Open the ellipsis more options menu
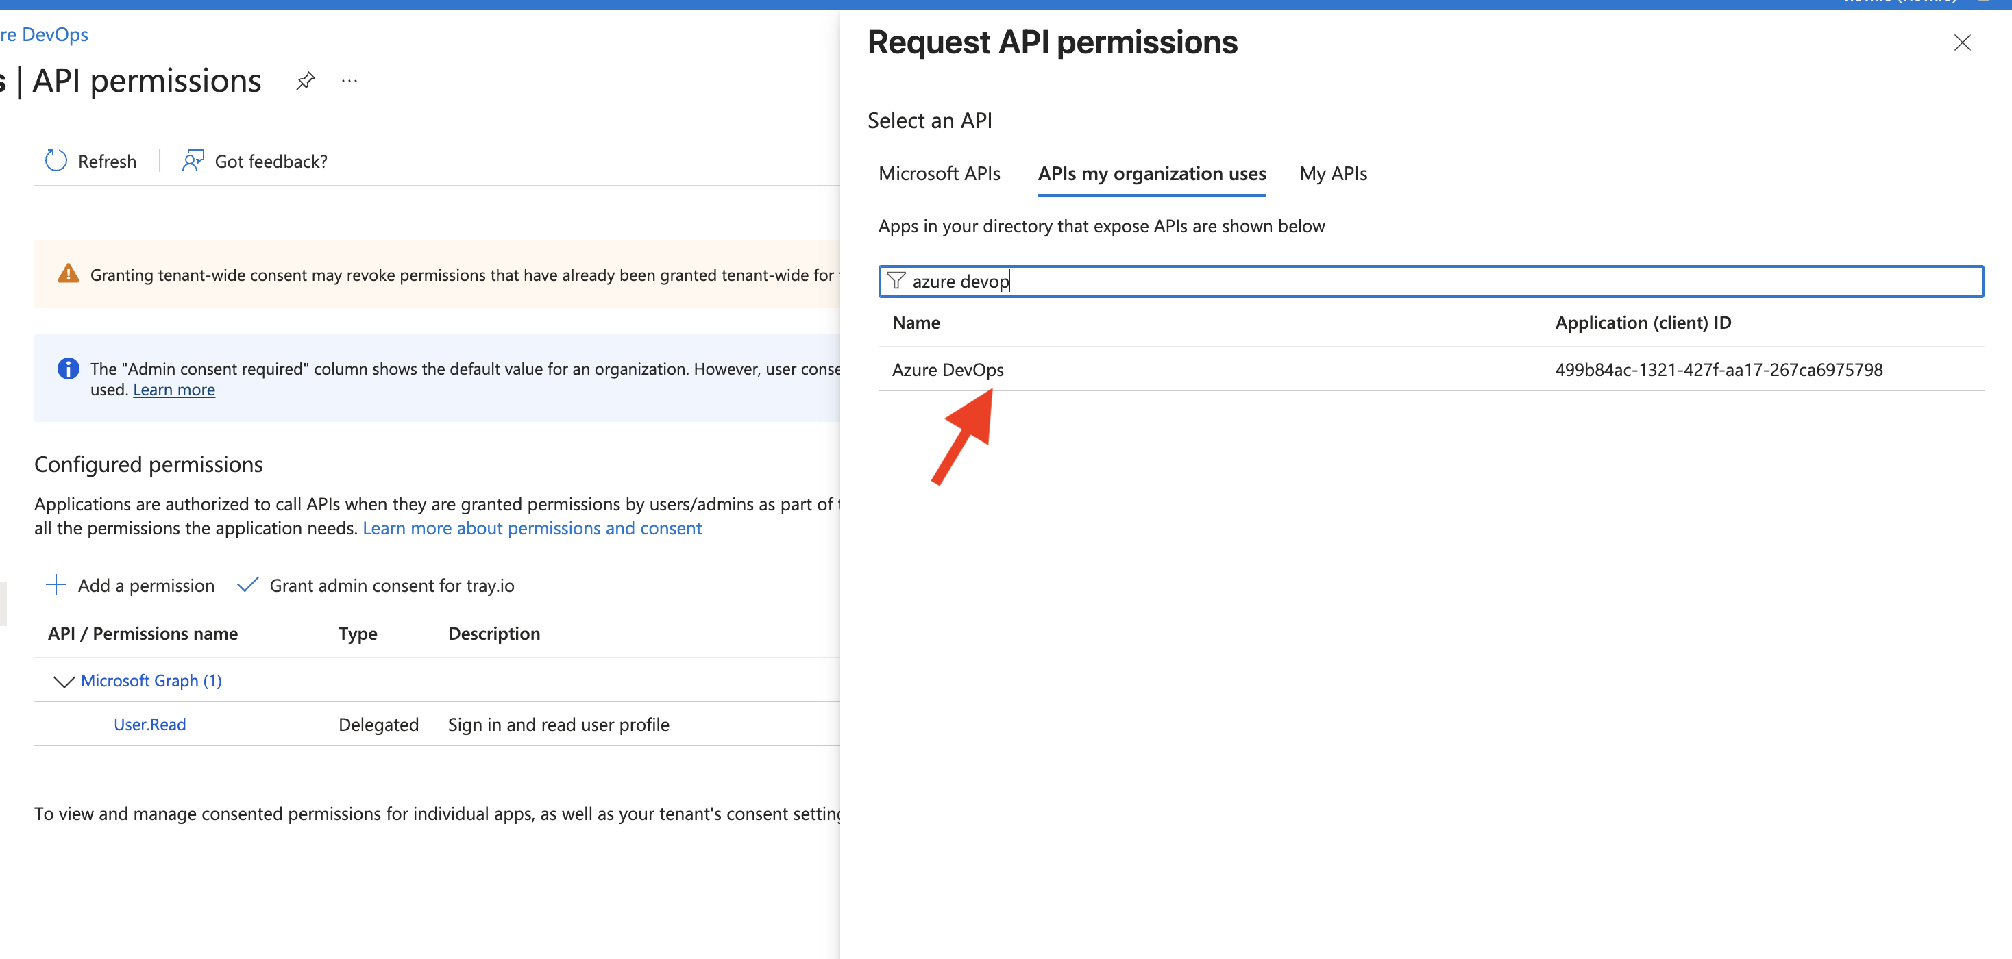This screenshot has width=2012, height=959. 349,80
